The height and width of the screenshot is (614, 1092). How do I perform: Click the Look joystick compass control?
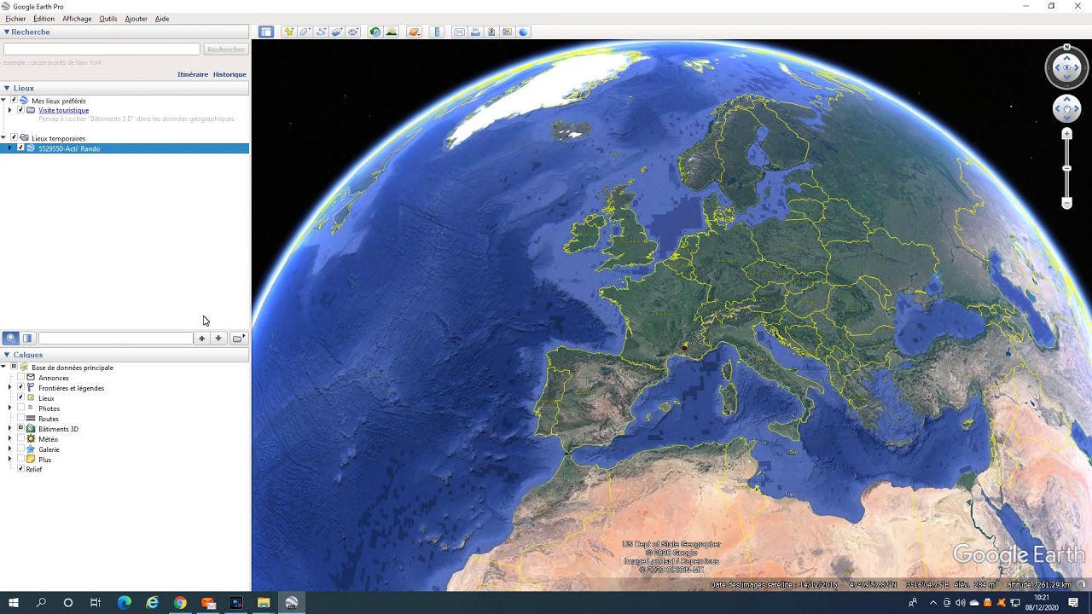pyautogui.click(x=1066, y=67)
